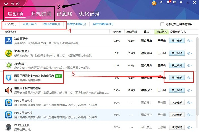
Task: Open the 已忽略 tab
Action: [64, 14]
